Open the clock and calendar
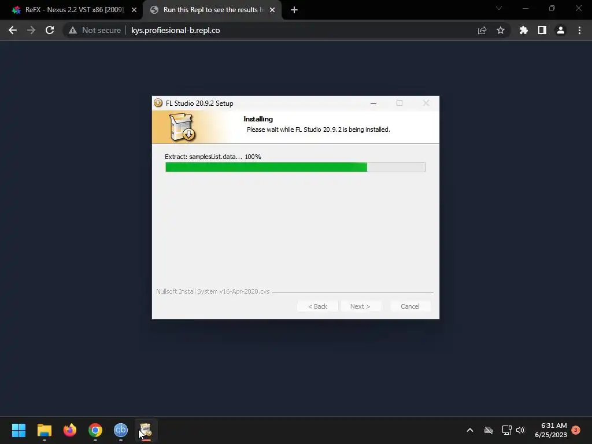Screen dimensions: 592x444 point(551,430)
